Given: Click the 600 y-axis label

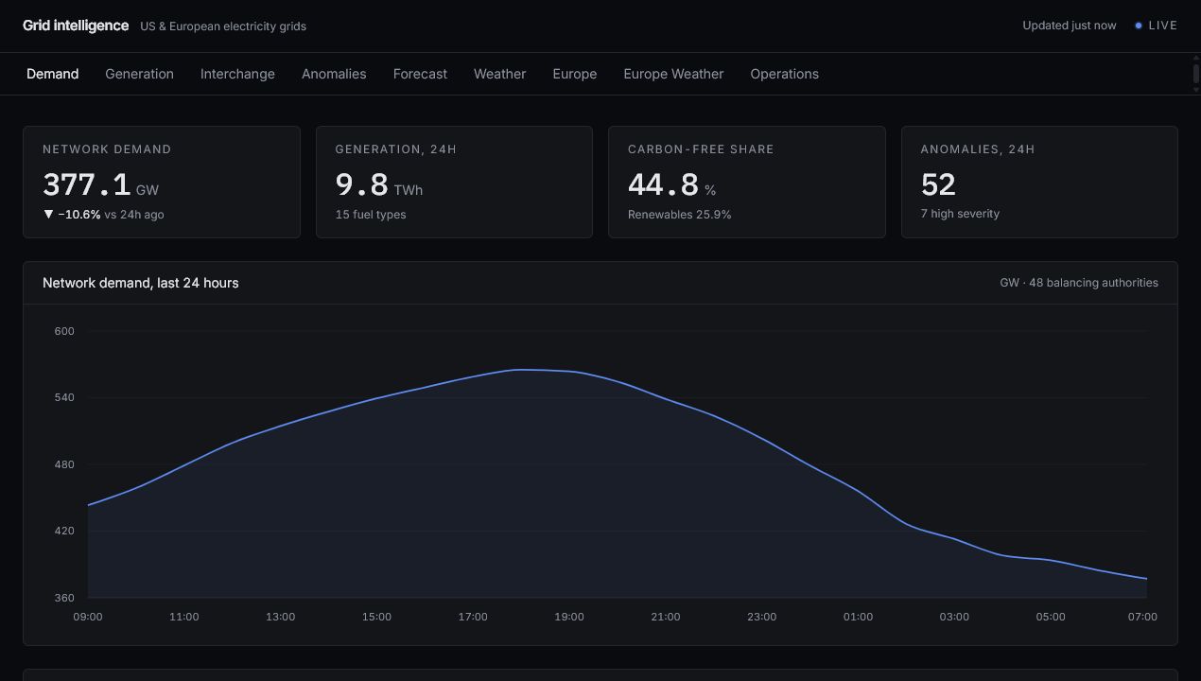Looking at the screenshot, I should pos(64,331).
